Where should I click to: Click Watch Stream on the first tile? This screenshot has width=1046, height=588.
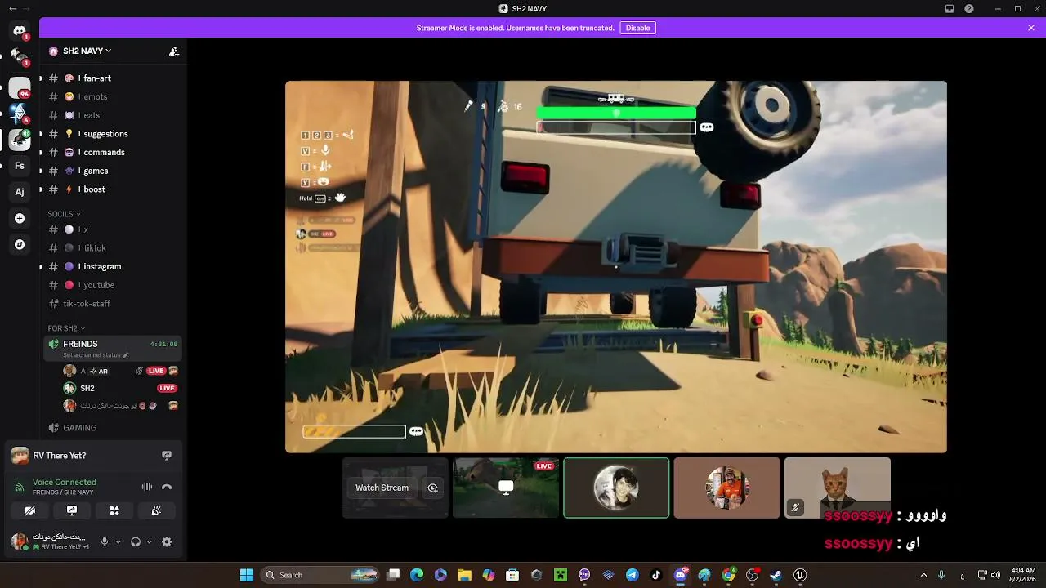[382, 488]
